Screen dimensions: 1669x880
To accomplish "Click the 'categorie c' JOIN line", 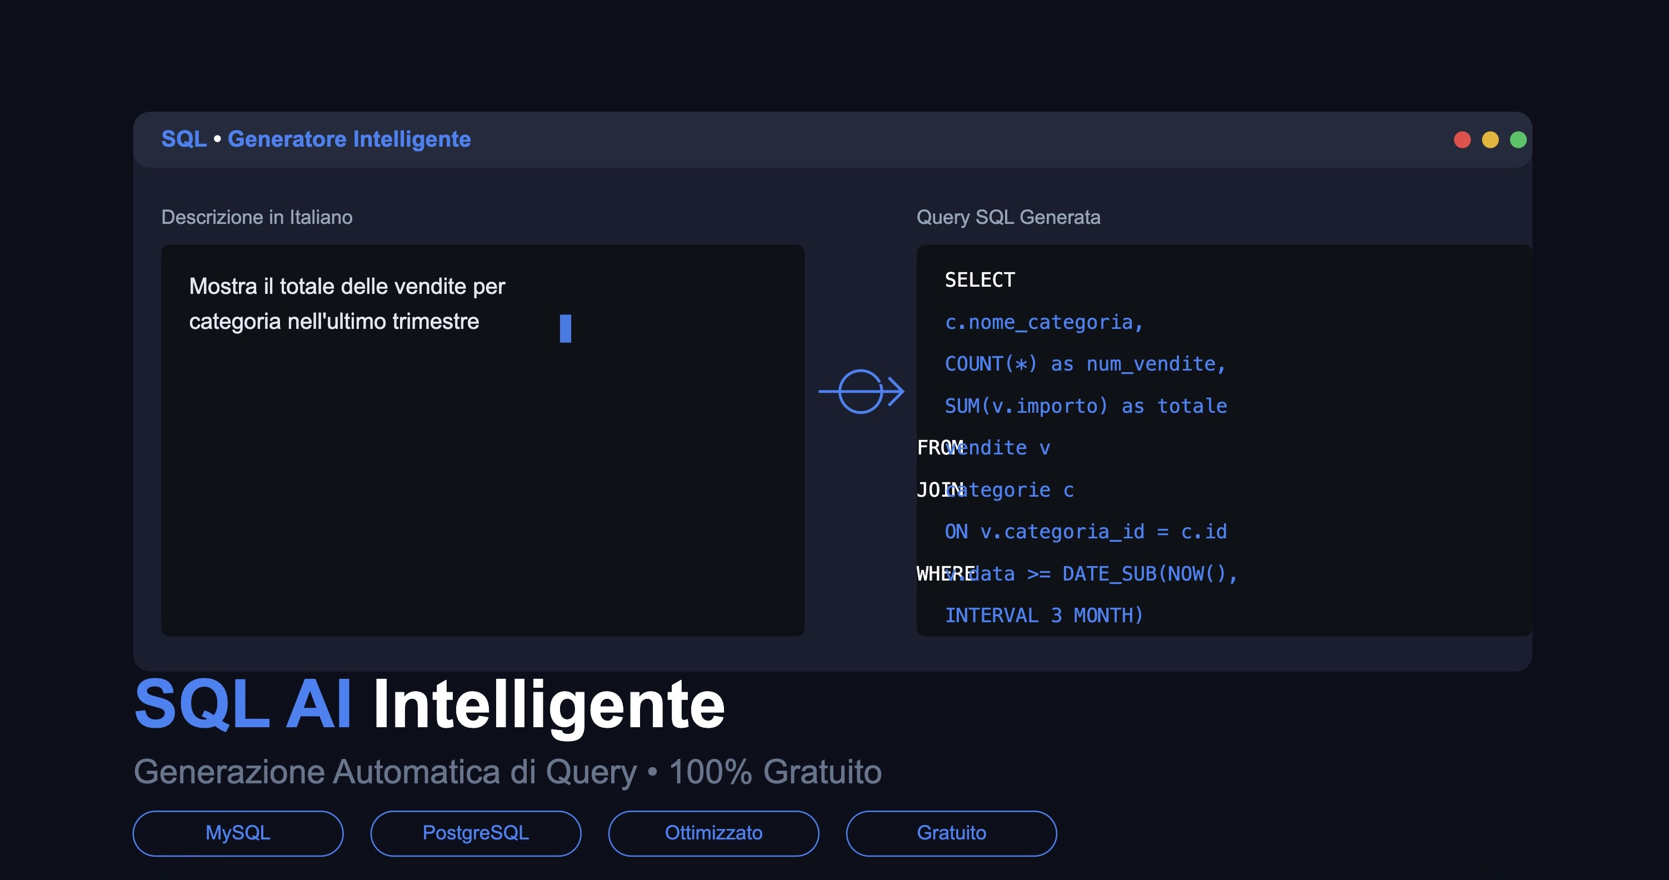I will [1010, 491].
